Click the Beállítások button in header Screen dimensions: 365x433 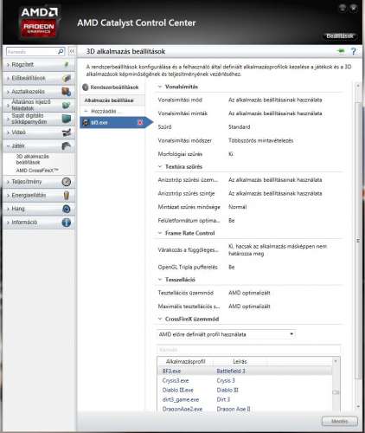(x=340, y=36)
